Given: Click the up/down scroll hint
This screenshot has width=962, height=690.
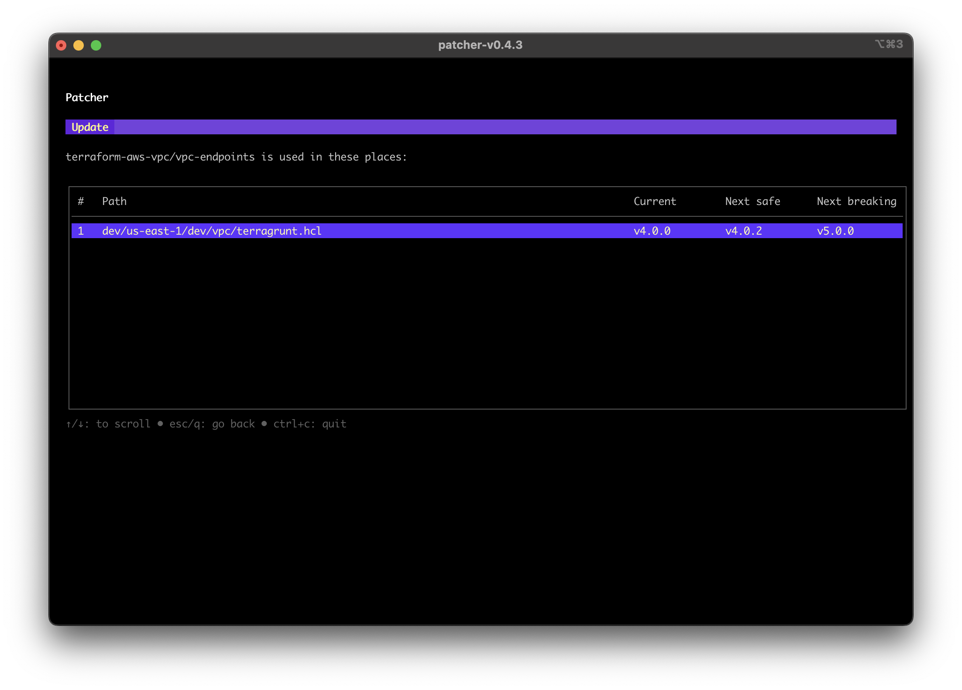Looking at the screenshot, I should pos(108,424).
